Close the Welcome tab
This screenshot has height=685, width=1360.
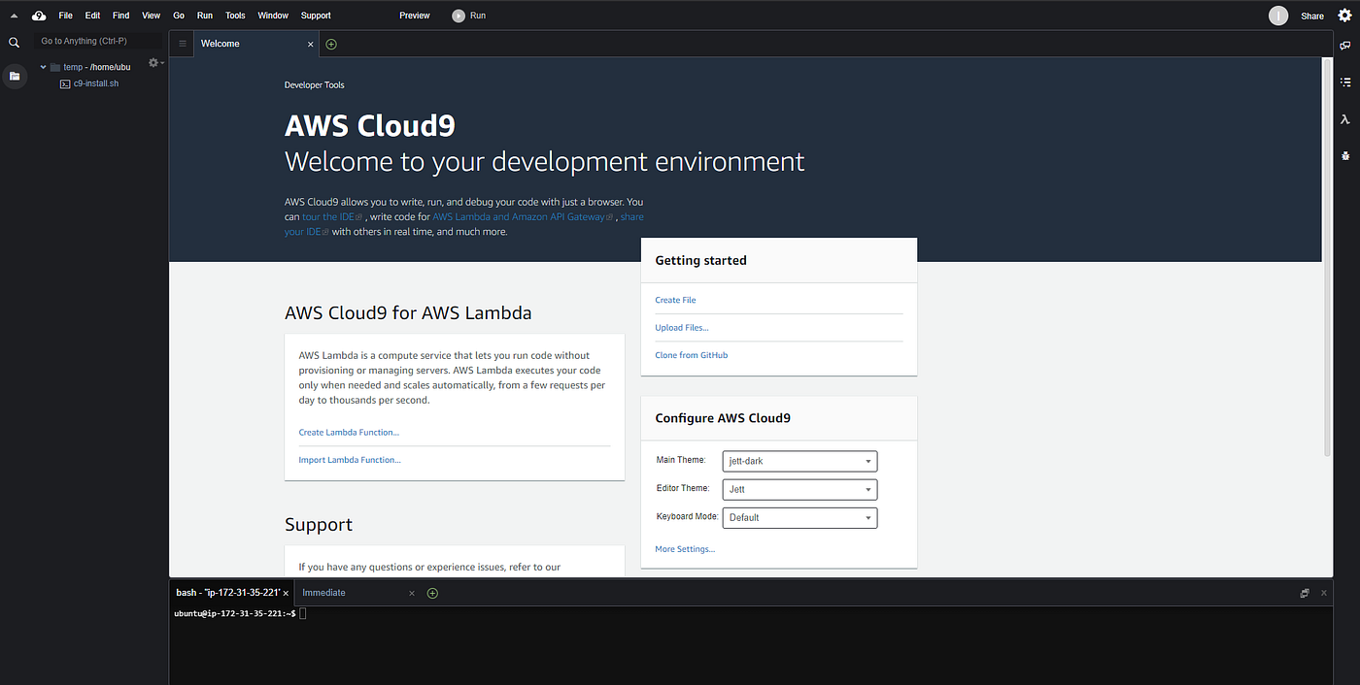pyautogui.click(x=311, y=44)
